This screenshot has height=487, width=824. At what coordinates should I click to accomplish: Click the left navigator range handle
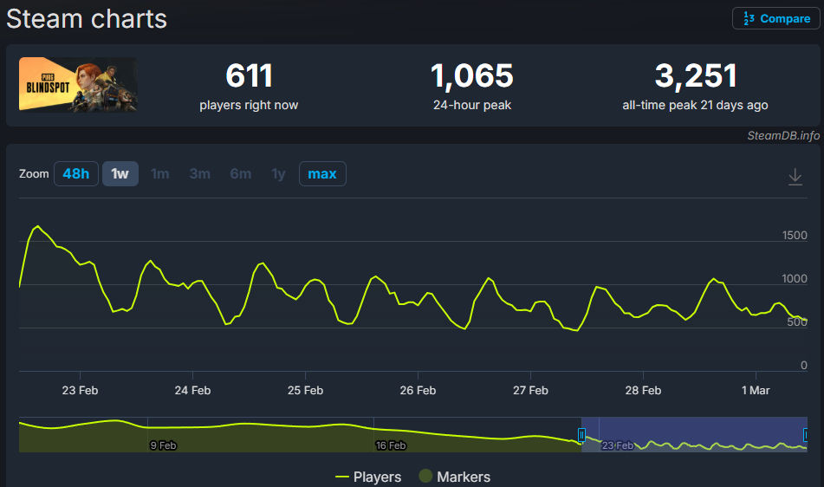tap(581, 434)
